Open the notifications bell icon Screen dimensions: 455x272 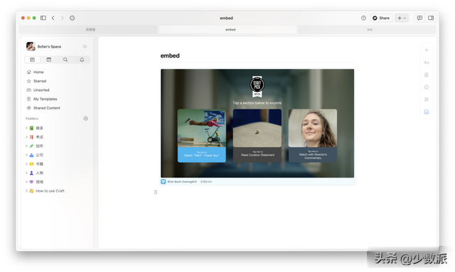82,60
